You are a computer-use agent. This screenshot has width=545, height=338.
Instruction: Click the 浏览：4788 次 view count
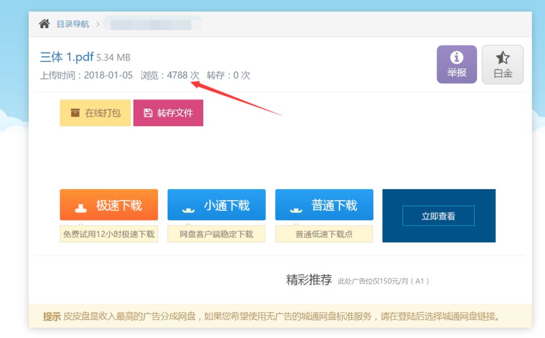coord(170,75)
